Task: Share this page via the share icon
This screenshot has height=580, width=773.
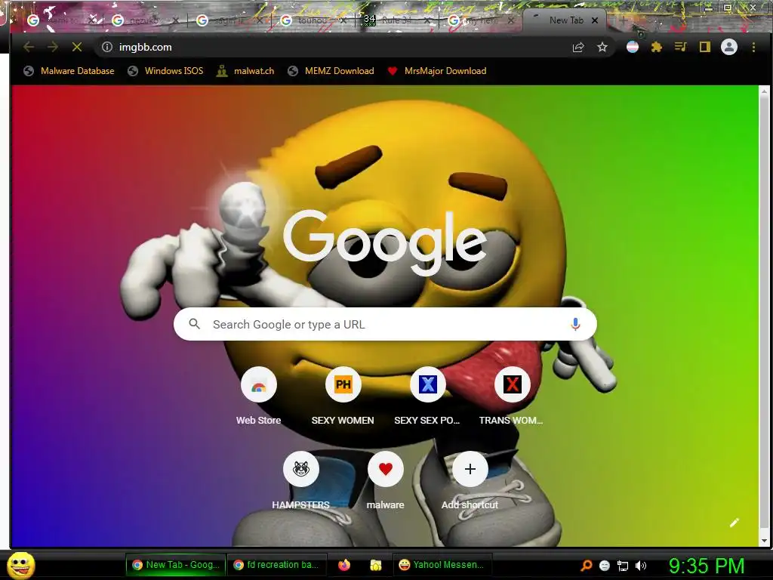Action: 578,47
